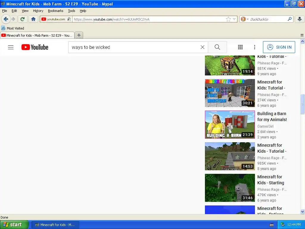The width and height of the screenshot is (305, 229).
Task: Click the '479K views' text
Action: 267,195
